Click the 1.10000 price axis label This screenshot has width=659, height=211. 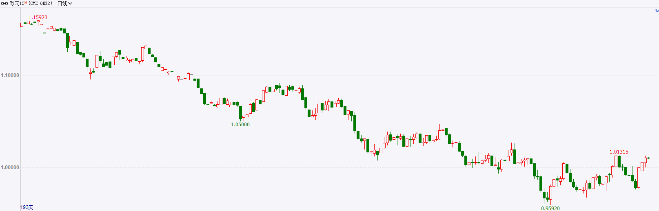click(x=10, y=75)
